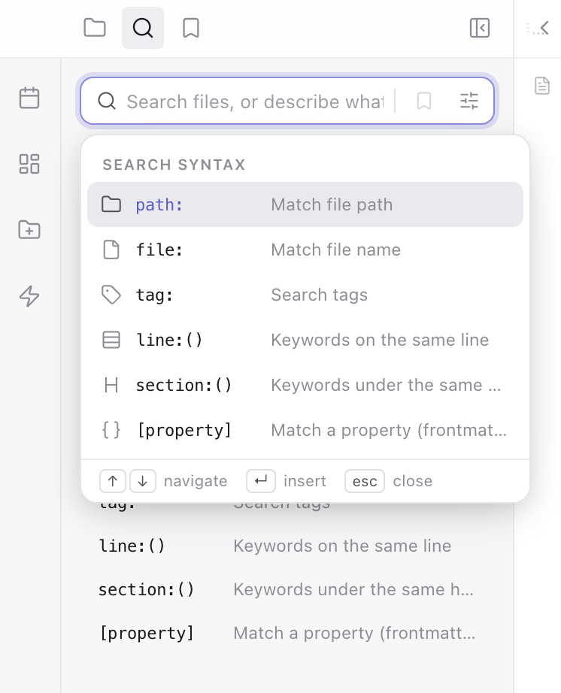Click the back chevron in right pane
This screenshot has width=561, height=693.
[544, 28]
